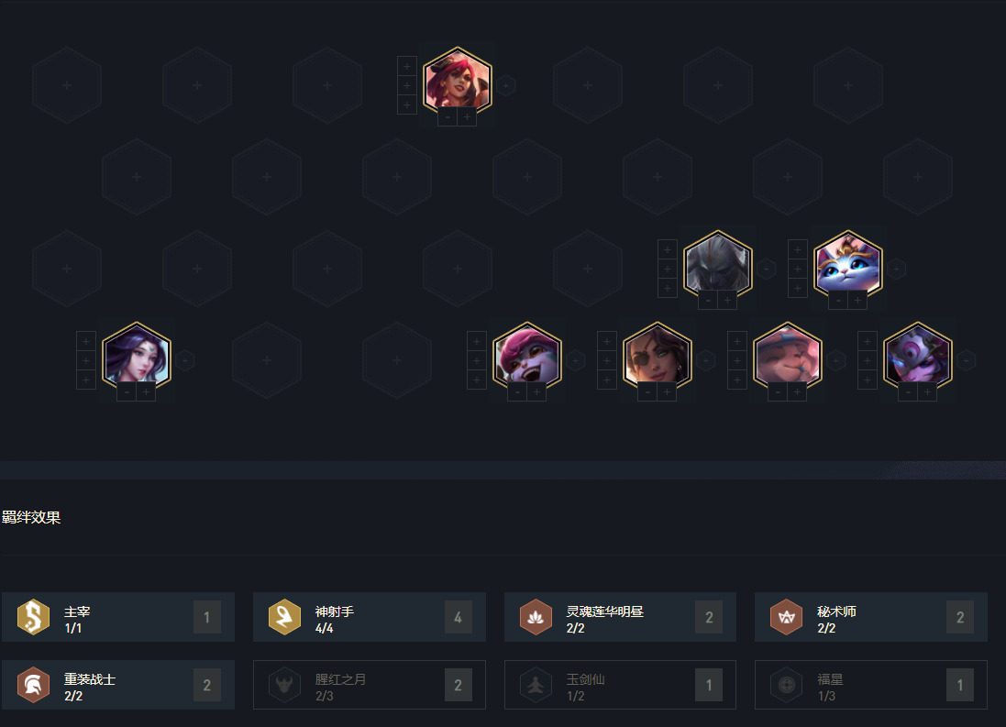The width and height of the screenshot is (1006, 727).
Task: Decrease star level of the top red-haired champion
Action: [x=448, y=116]
